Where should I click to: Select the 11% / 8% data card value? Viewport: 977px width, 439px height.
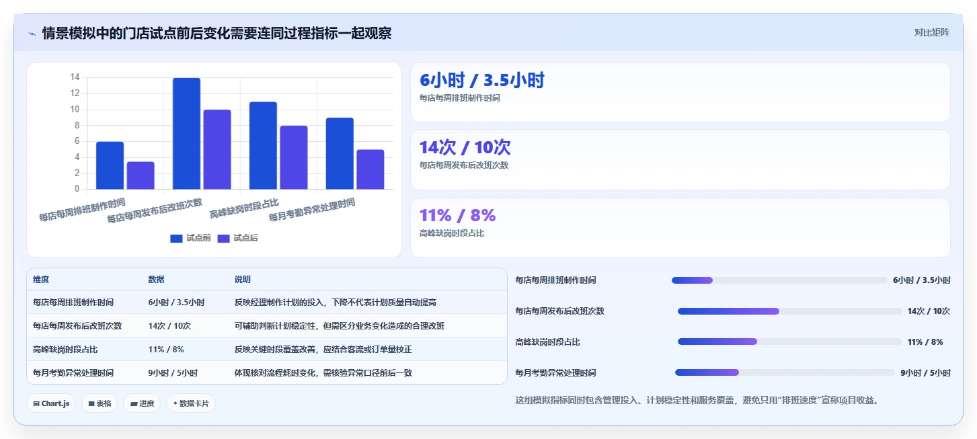click(x=457, y=215)
